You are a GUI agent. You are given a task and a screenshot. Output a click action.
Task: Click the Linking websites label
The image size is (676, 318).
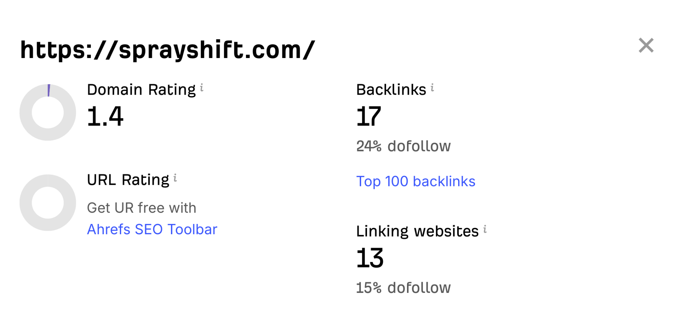click(417, 231)
